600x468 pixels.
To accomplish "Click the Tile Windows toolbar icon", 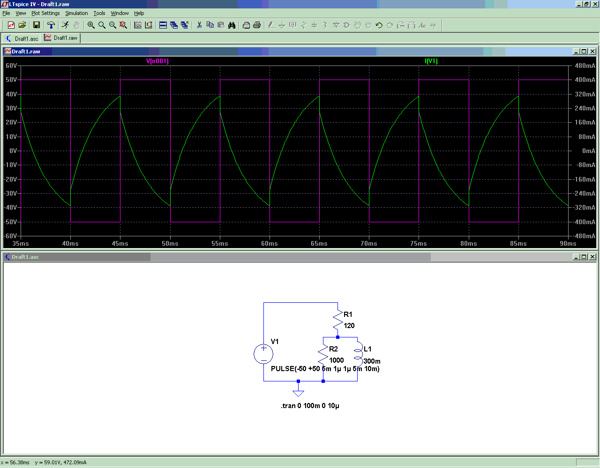I will click(x=163, y=25).
